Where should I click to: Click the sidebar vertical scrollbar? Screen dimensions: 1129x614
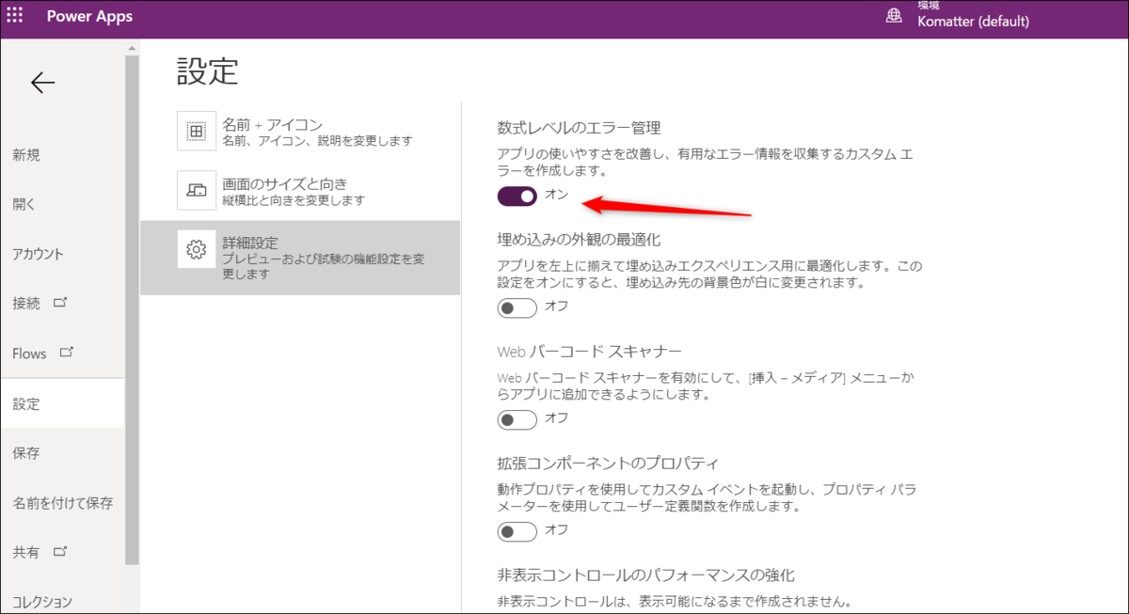(x=133, y=310)
